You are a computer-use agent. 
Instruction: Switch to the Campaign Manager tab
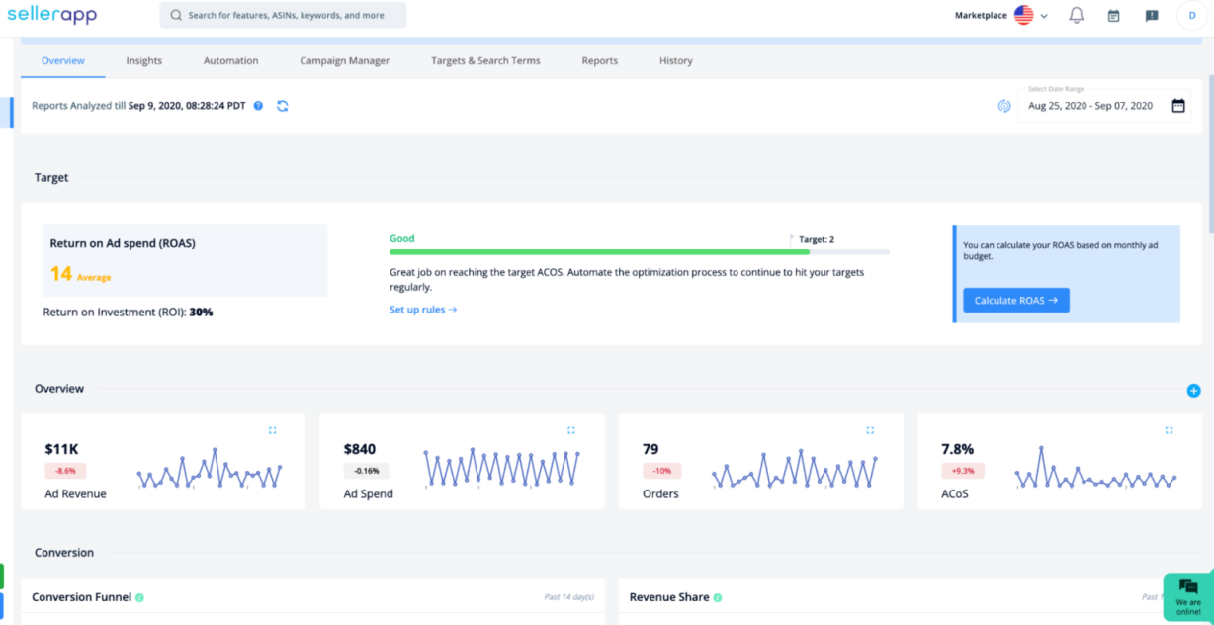(344, 61)
